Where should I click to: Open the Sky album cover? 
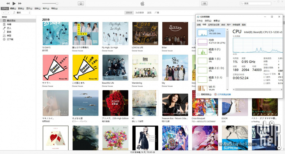[175, 68]
